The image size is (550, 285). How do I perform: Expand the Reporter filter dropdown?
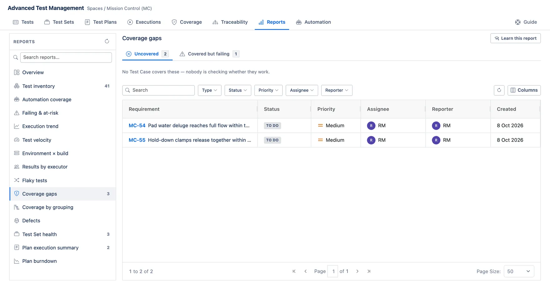point(337,90)
